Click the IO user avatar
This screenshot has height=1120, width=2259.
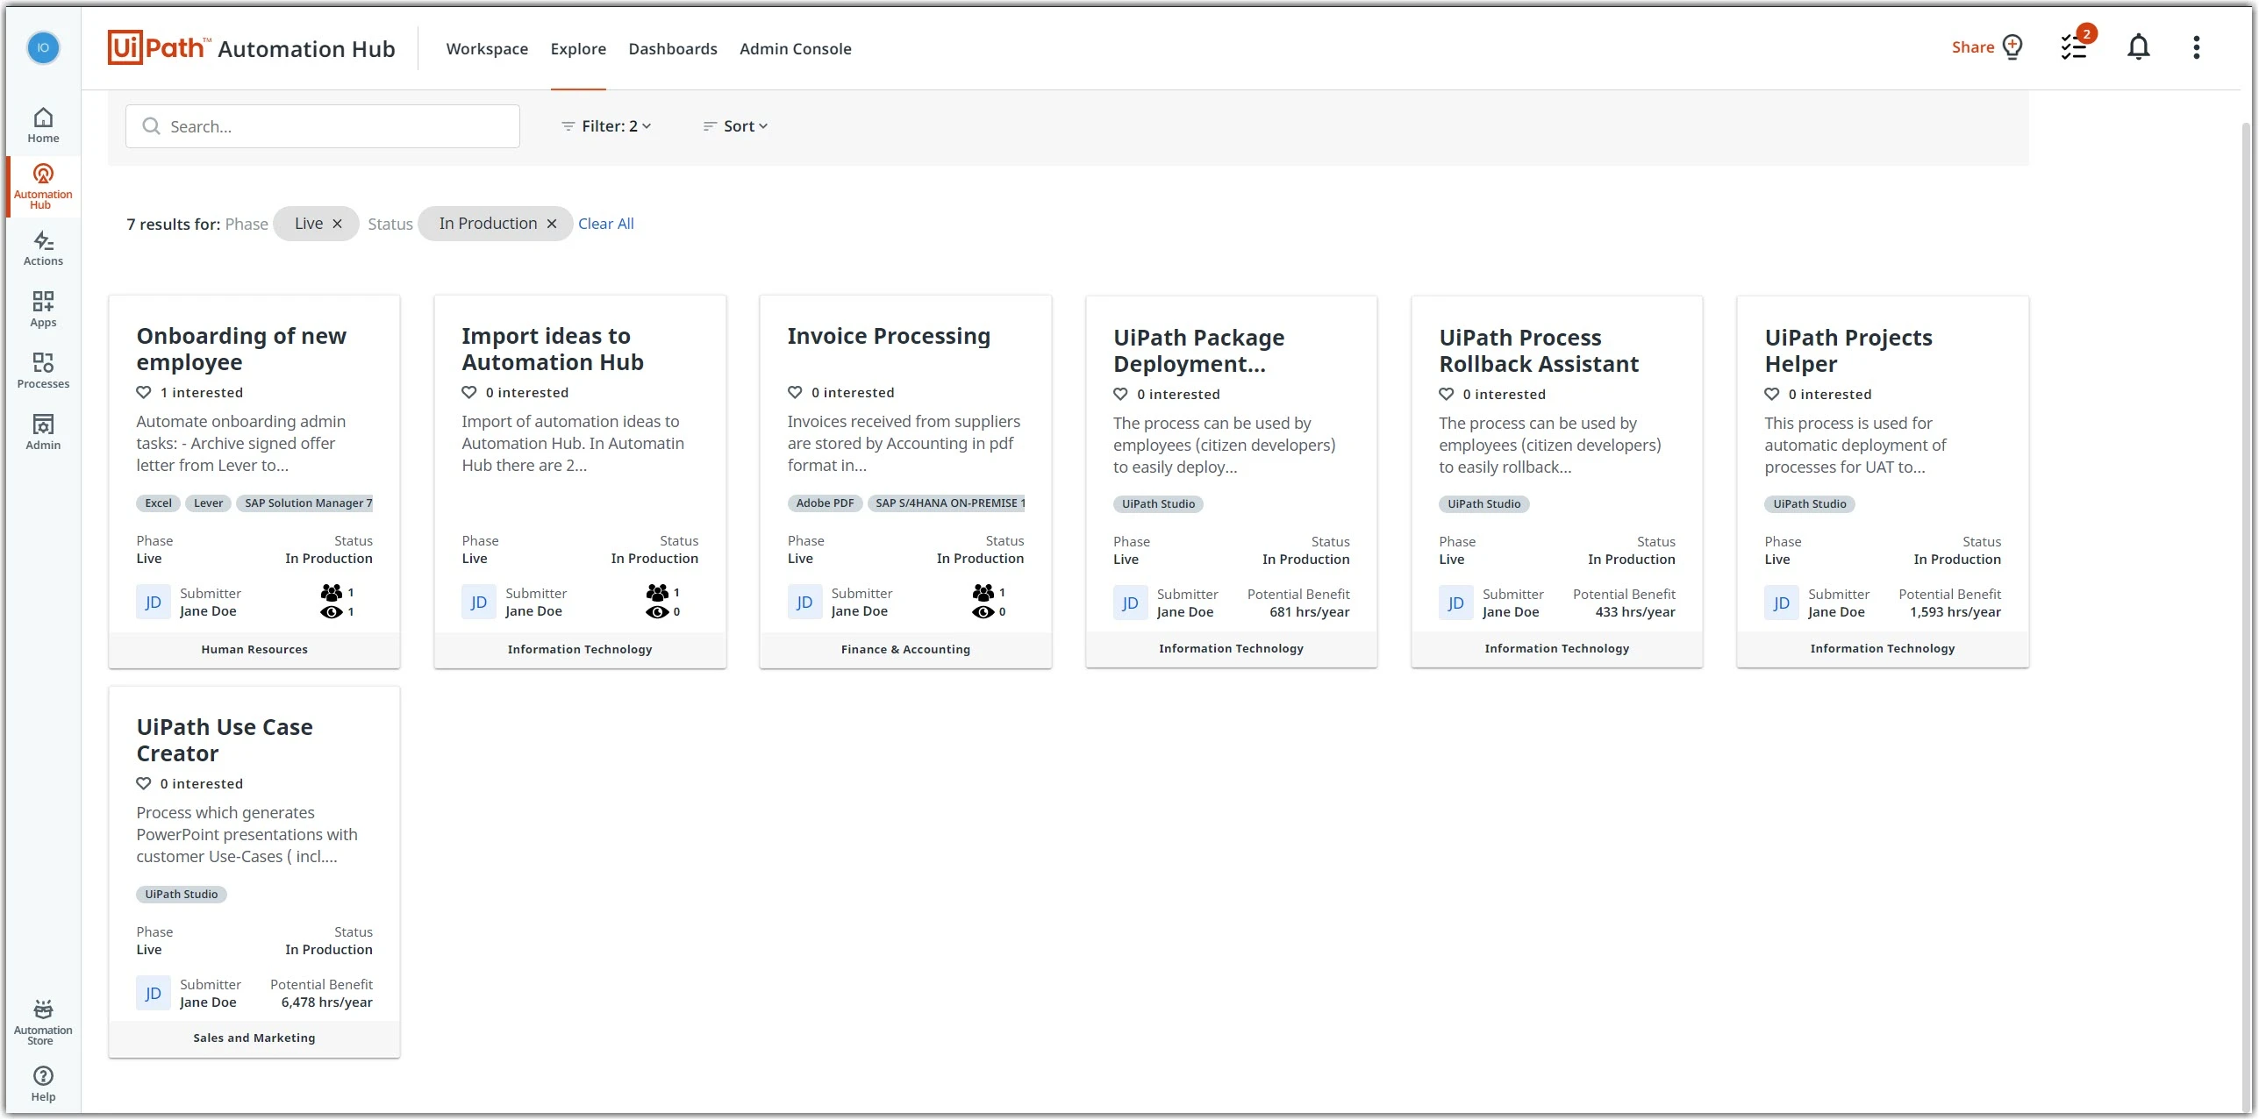[x=43, y=47]
